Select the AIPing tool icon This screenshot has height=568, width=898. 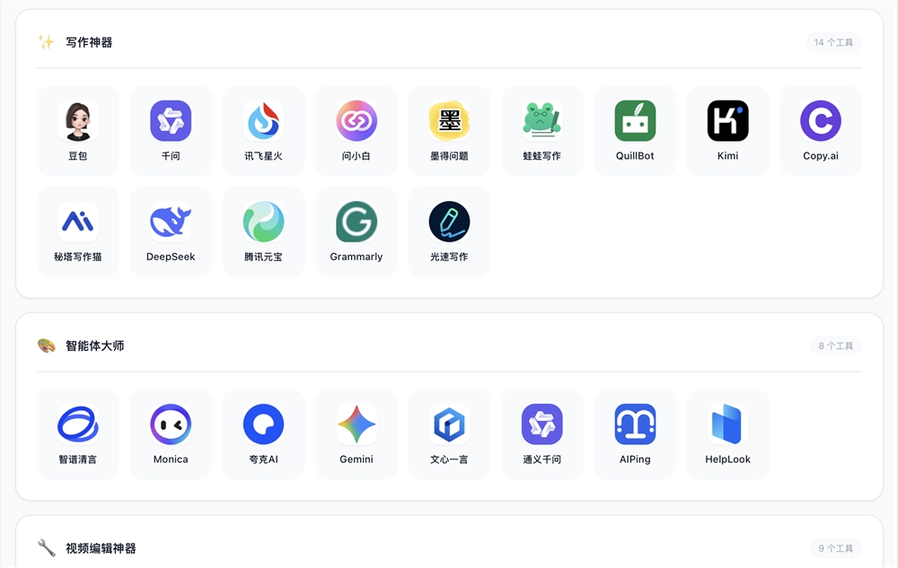click(635, 424)
